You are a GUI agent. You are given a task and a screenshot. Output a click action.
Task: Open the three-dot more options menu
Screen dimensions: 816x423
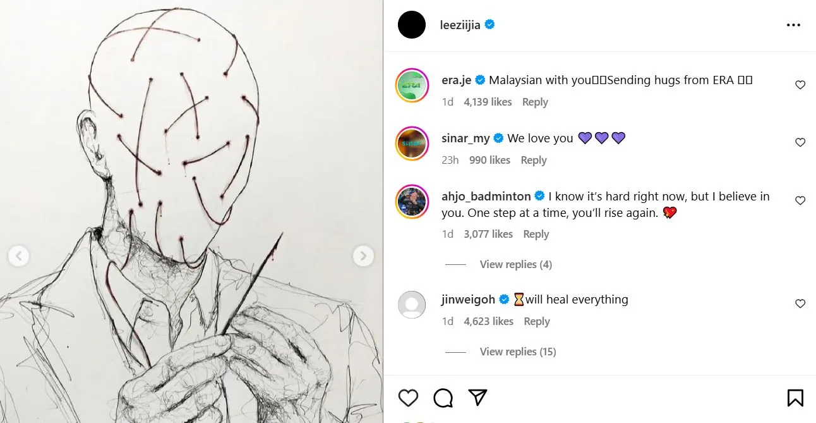[x=793, y=25]
